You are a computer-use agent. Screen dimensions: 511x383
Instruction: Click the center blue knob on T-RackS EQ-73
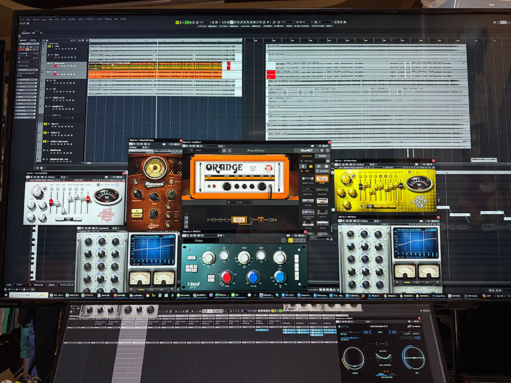point(253,278)
